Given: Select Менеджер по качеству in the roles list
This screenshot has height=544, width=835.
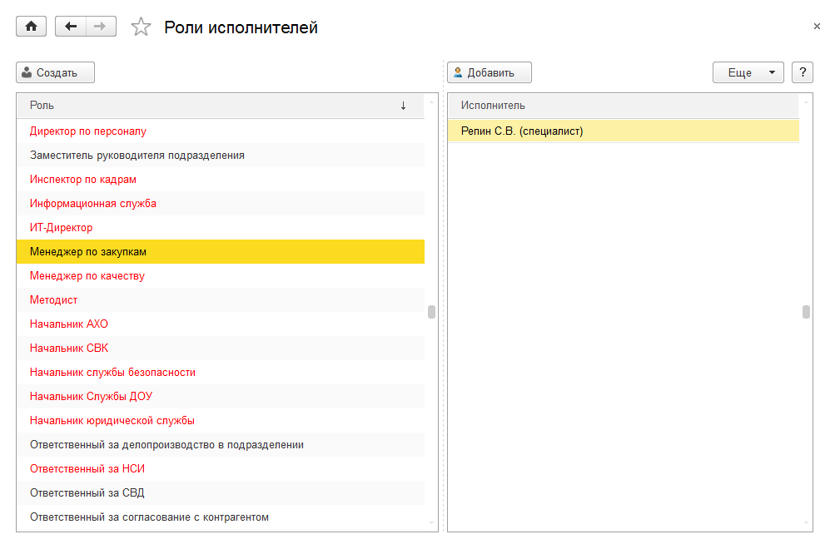Looking at the screenshot, I should 87,275.
